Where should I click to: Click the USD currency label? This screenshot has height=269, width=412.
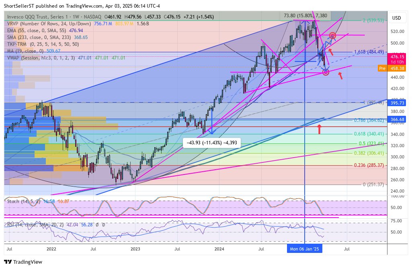(x=396, y=18)
